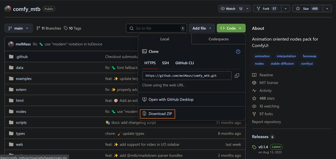Viewport: 336px width, 159px height.
Task: Open the MIT license link
Action: tap(269, 83)
